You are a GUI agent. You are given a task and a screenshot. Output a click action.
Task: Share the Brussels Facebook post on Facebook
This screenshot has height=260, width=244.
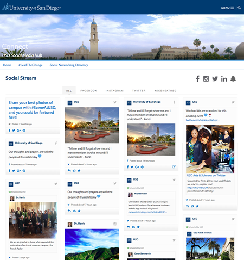pos(10,171)
